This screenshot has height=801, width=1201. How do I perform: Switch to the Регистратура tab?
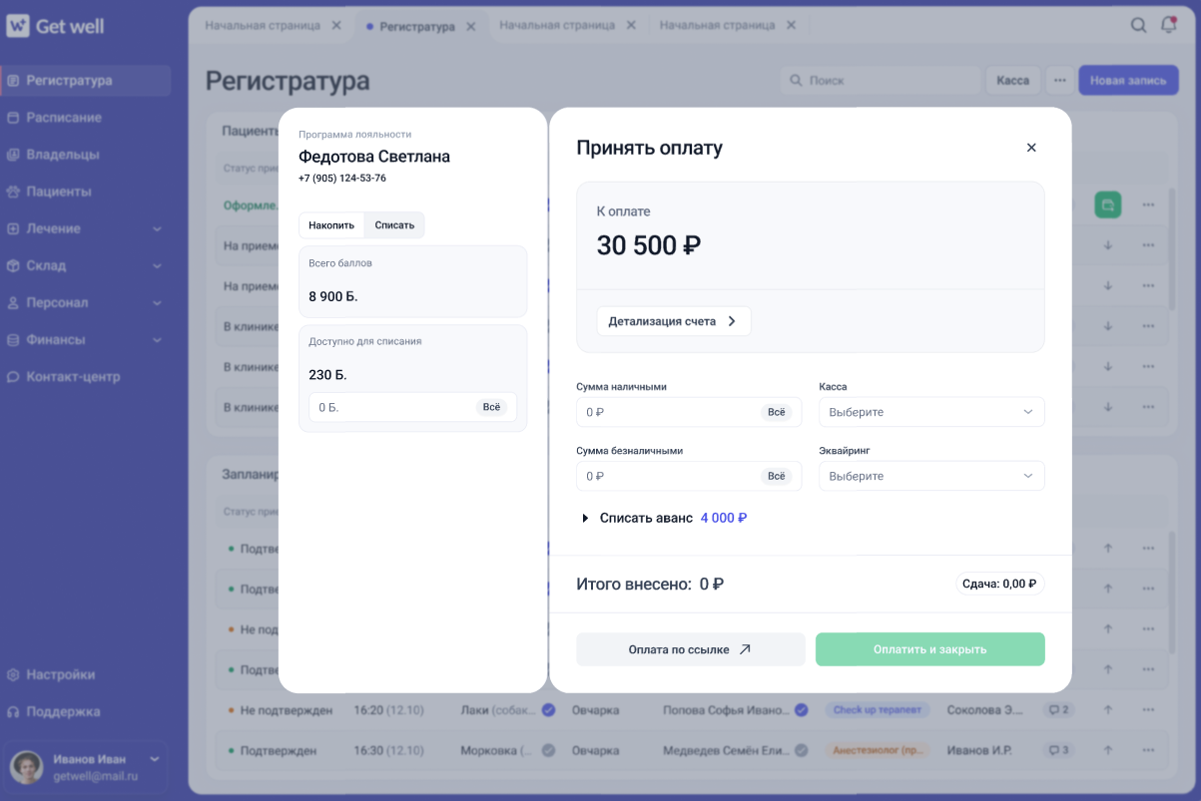417,27
